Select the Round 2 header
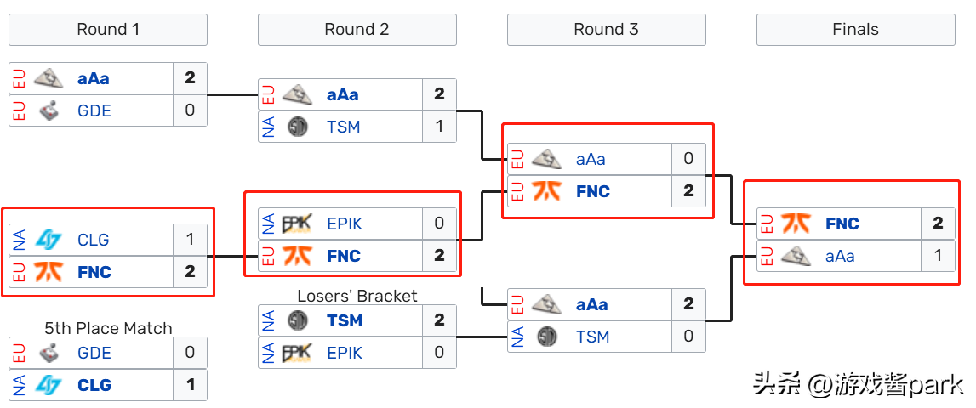The image size is (976, 408). click(x=357, y=29)
